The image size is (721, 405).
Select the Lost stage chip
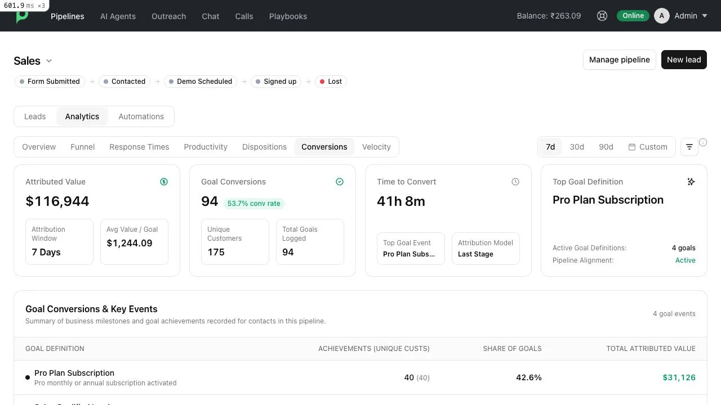331,82
